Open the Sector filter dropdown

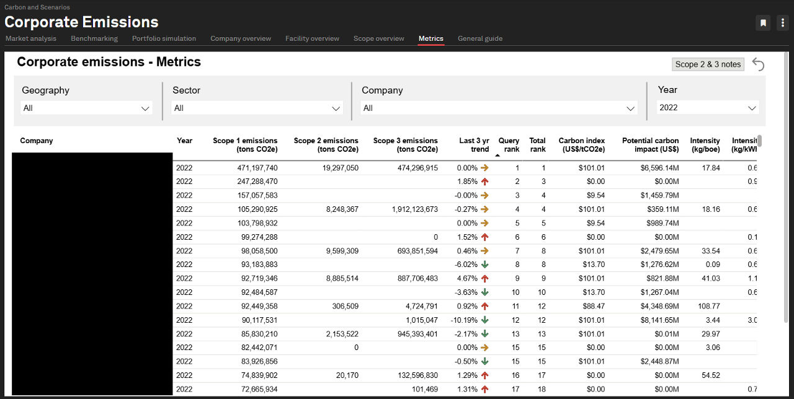click(257, 108)
